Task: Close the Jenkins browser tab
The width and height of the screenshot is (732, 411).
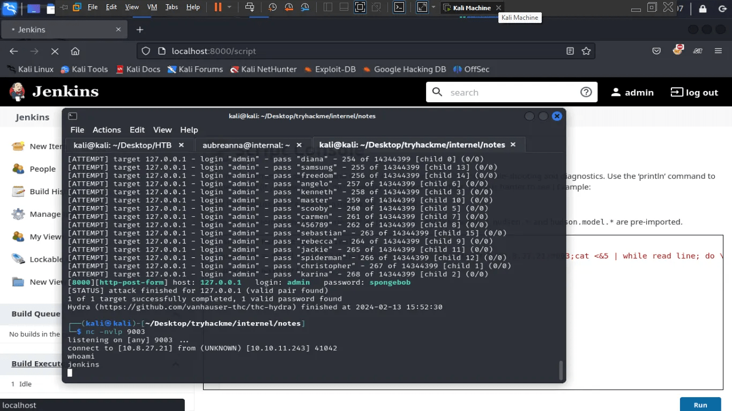Action: click(x=118, y=29)
